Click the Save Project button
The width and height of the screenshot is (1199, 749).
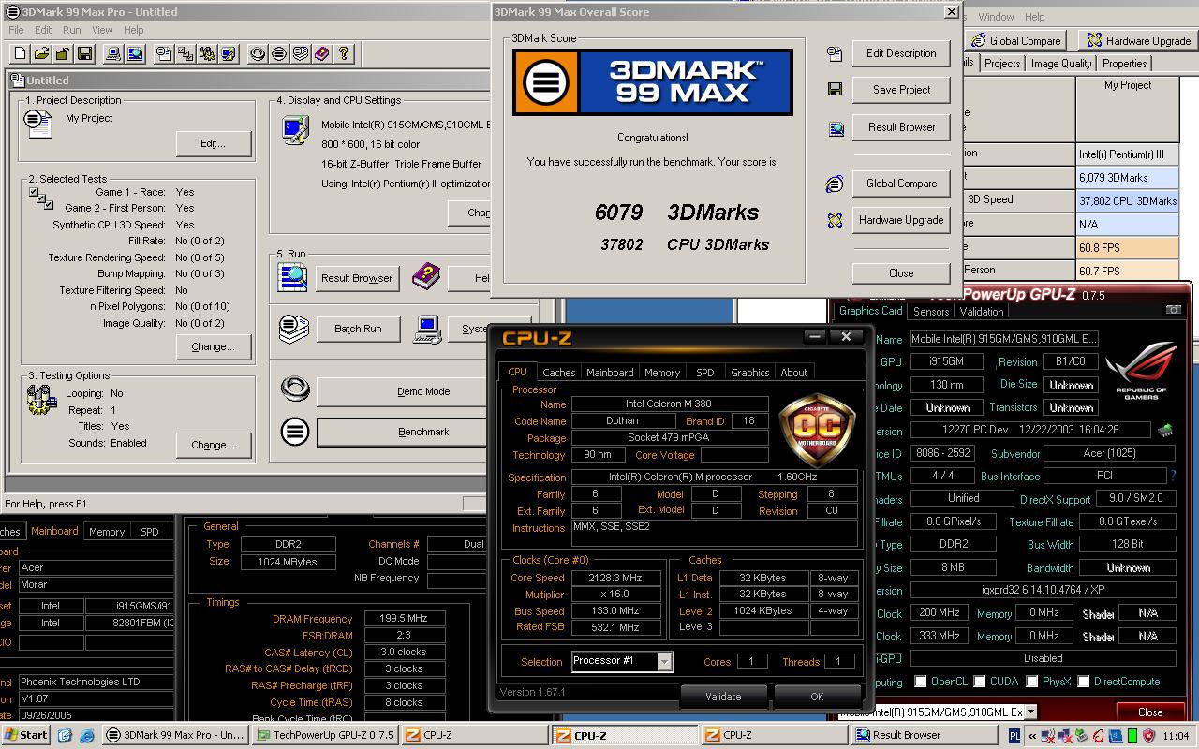click(x=901, y=90)
